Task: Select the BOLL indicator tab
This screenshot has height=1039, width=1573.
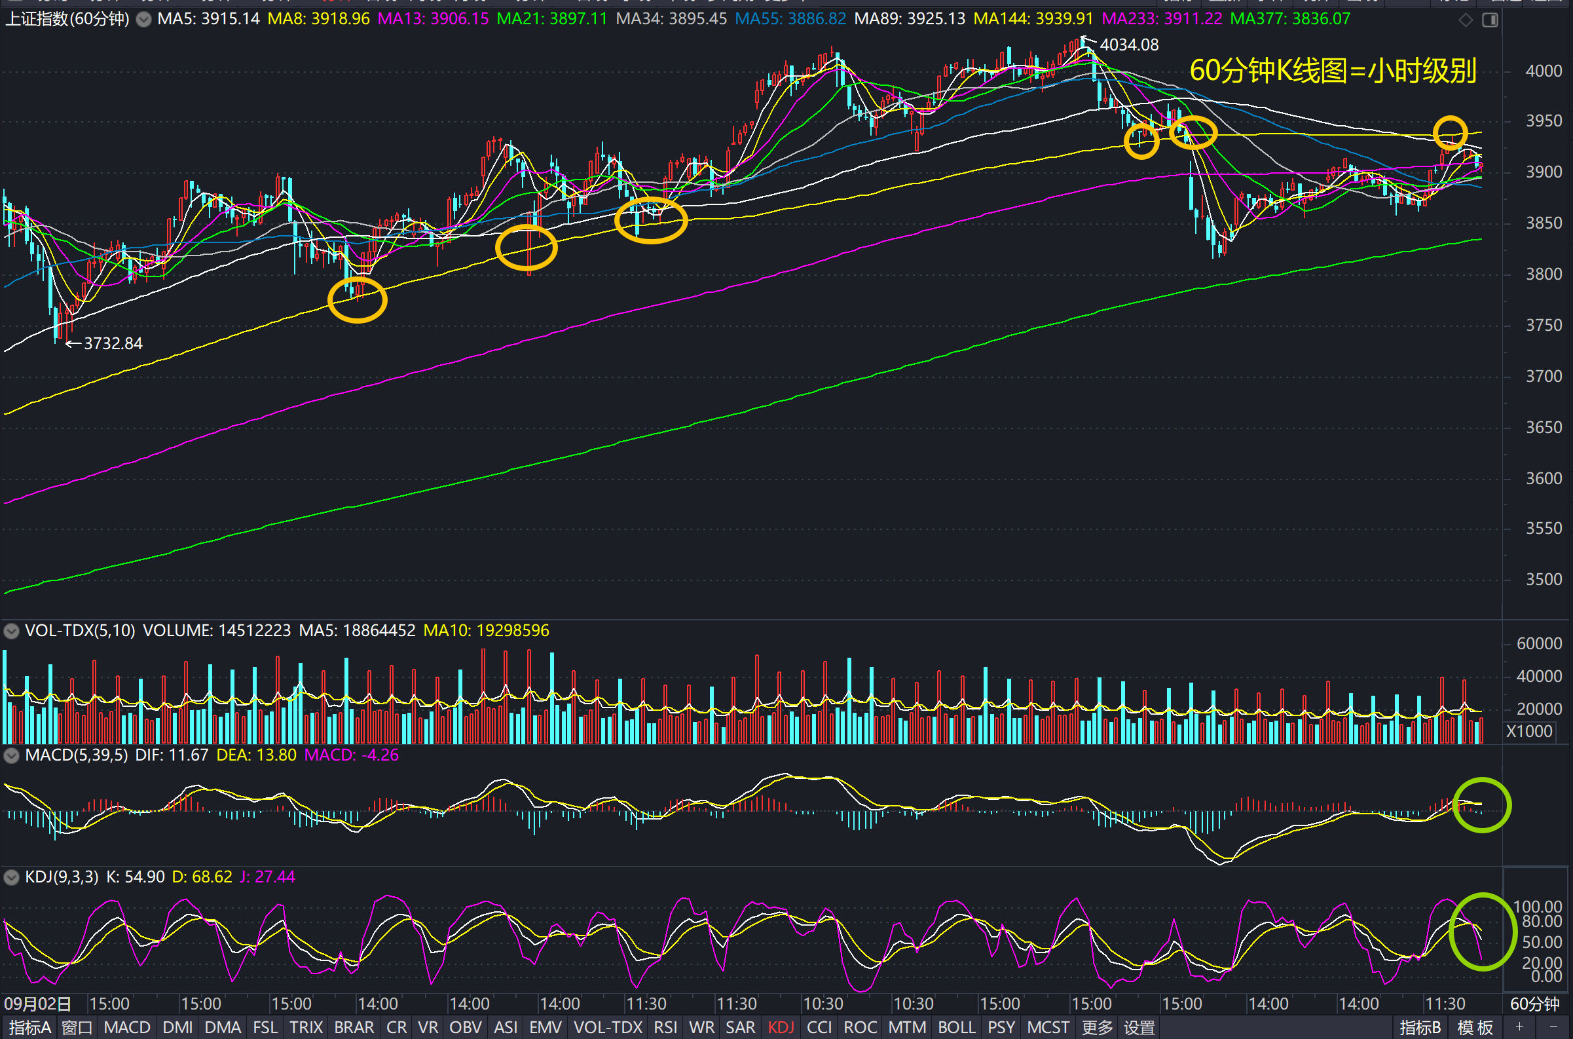Action: [956, 1028]
